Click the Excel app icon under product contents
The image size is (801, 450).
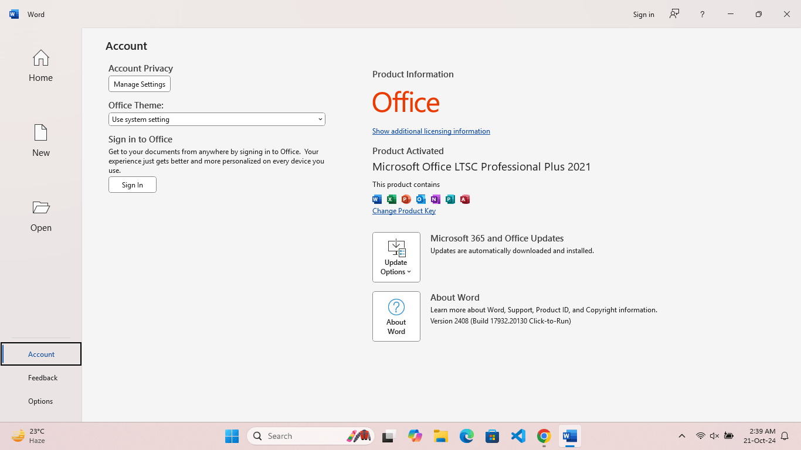[392, 199]
